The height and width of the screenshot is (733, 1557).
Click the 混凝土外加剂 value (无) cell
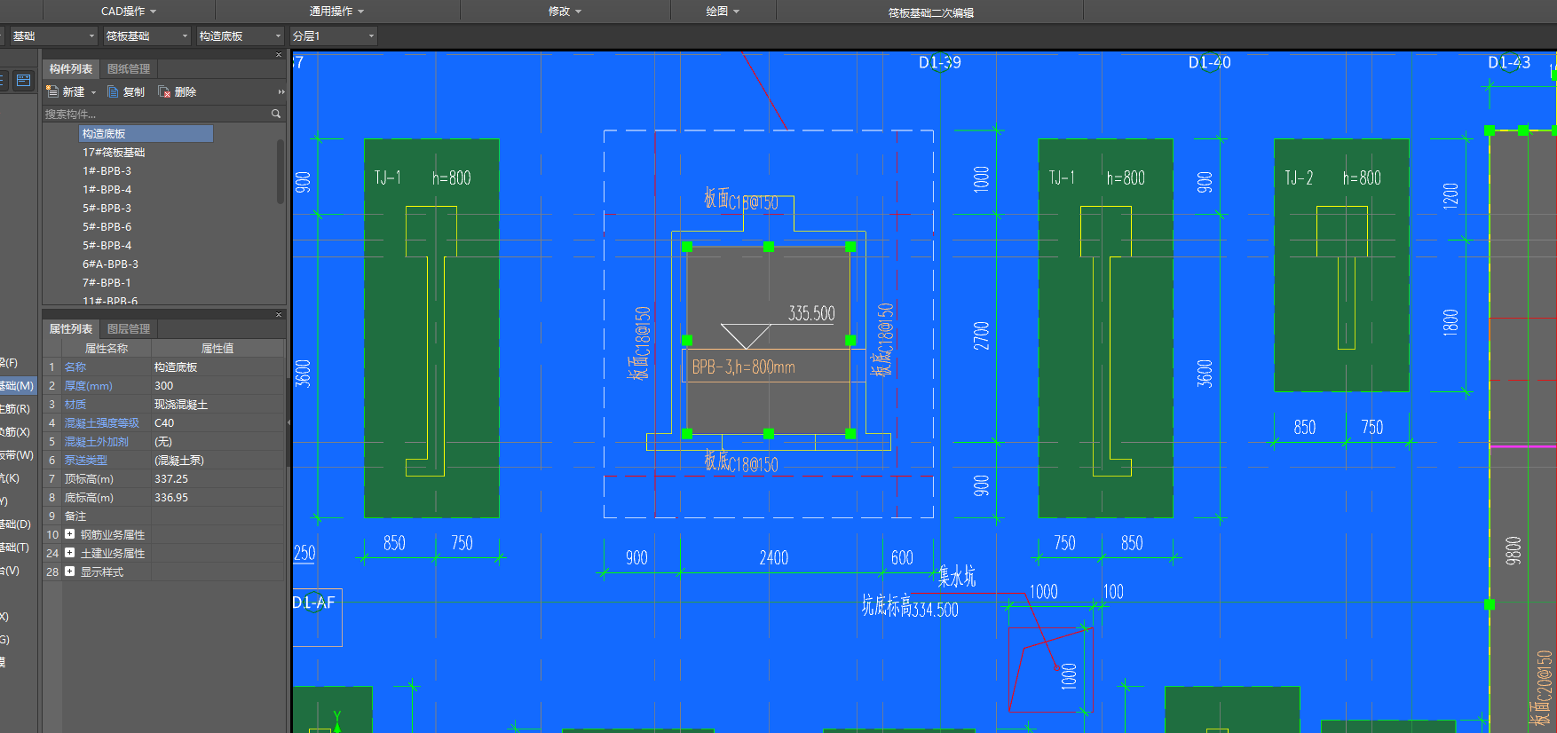[217, 442]
